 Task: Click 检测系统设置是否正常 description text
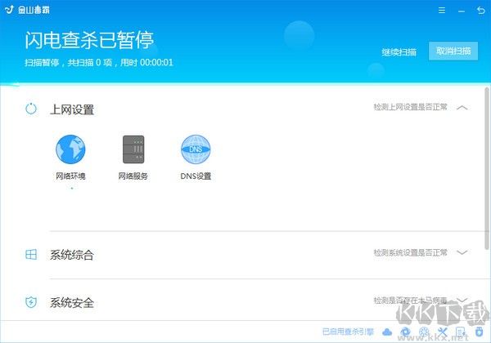tap(410, 252)
